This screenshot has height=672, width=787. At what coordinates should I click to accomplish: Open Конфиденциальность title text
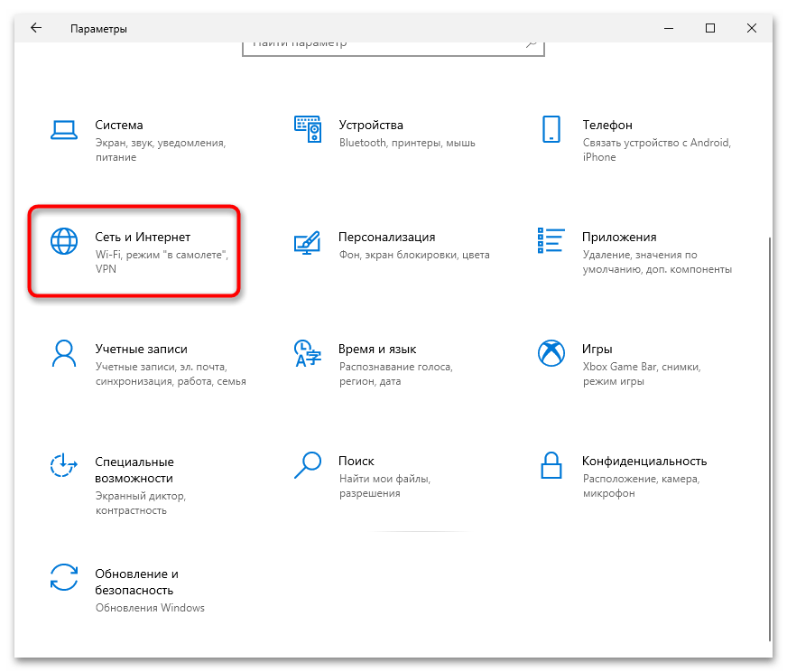pyautogui.click(x=644, y=461)
